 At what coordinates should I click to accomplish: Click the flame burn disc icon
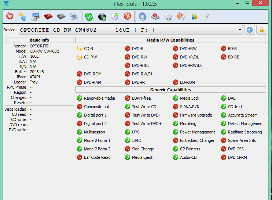[181, 17]
